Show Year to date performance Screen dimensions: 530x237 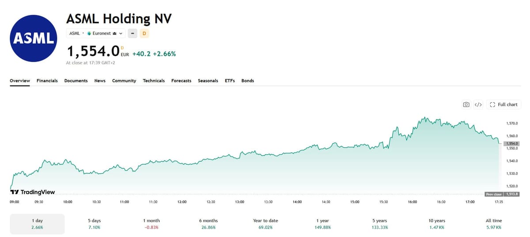coord(265,224)
